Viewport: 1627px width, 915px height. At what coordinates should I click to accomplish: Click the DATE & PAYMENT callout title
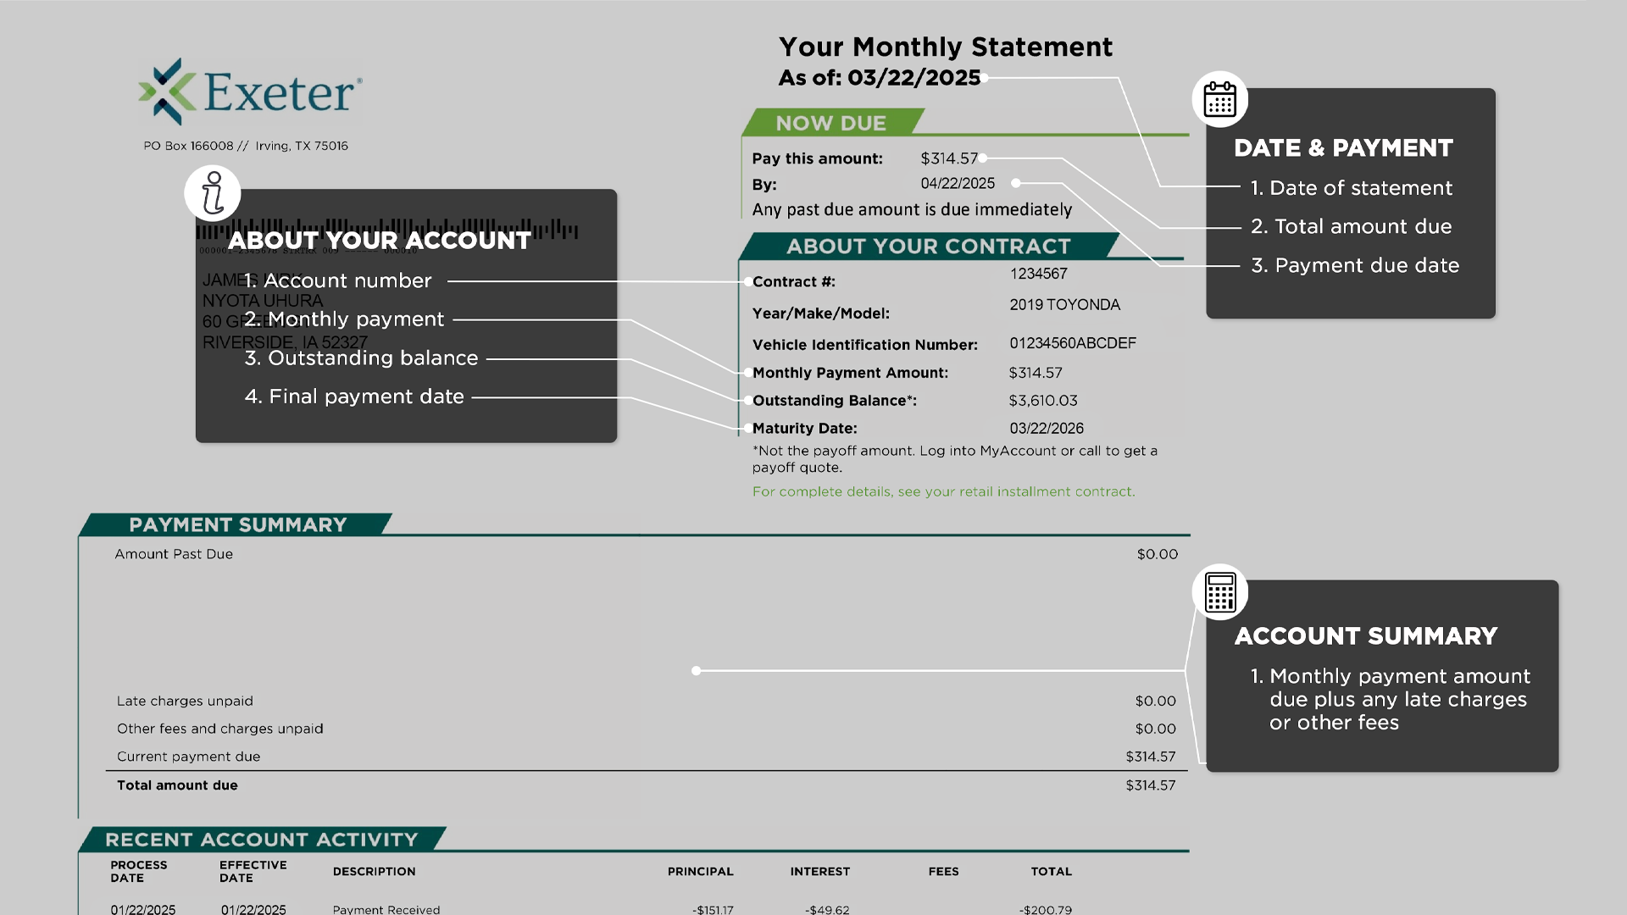click(1343, 148)
